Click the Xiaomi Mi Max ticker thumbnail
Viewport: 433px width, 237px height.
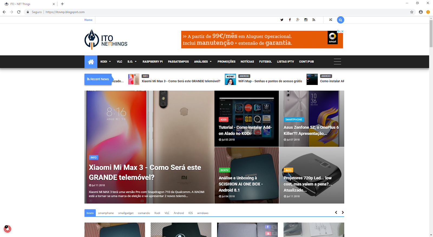pos(134,79)
